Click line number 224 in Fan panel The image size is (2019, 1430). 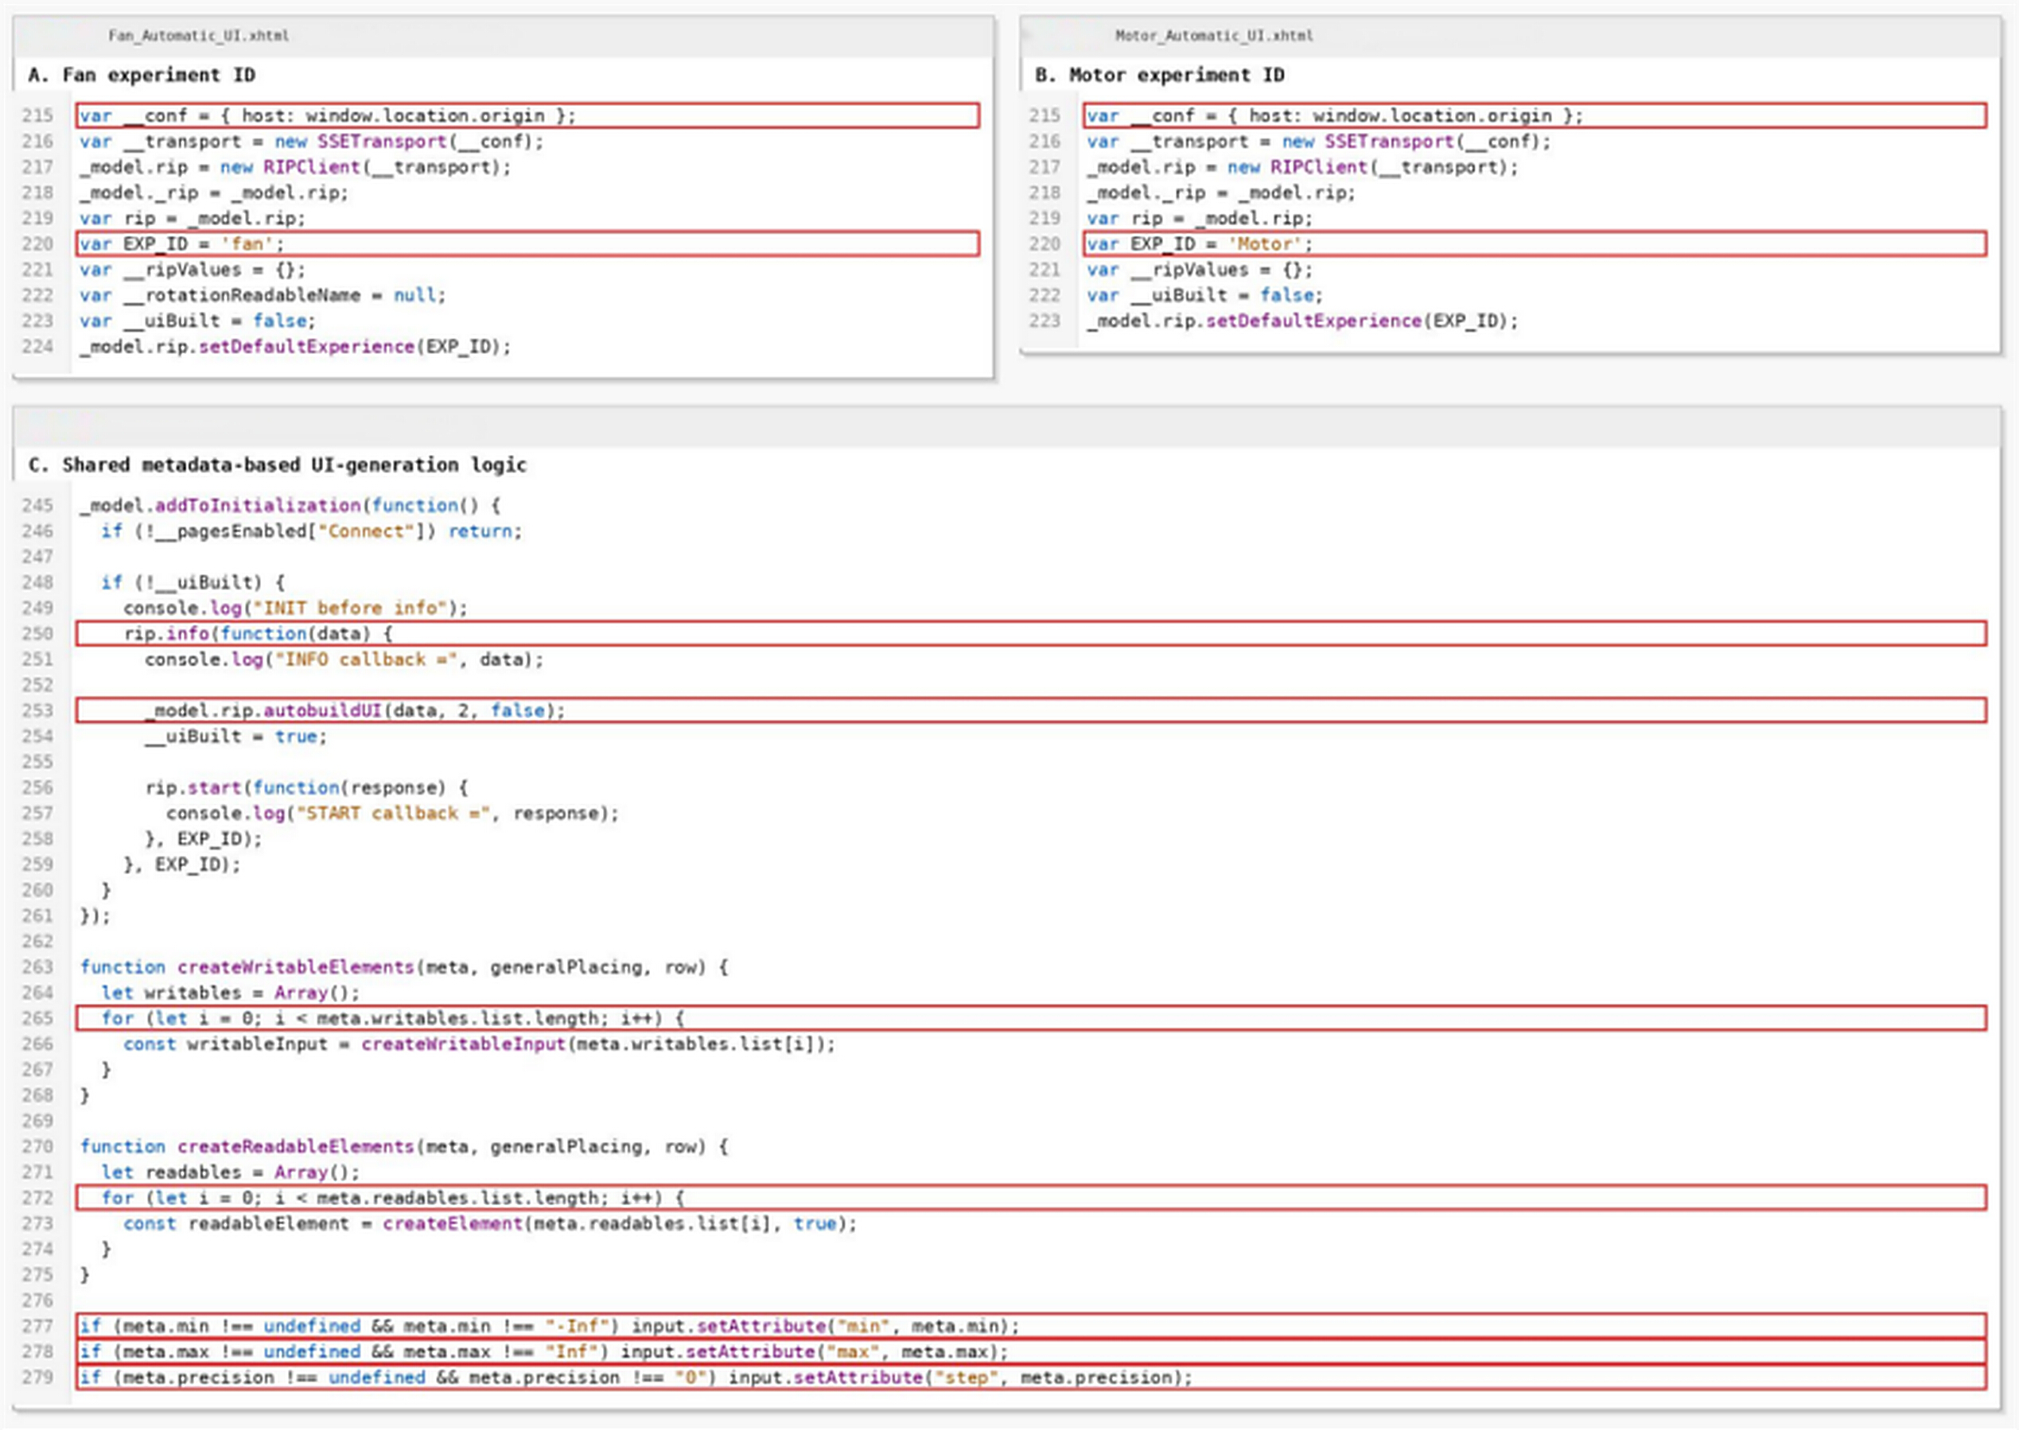[x=38, y=347]
